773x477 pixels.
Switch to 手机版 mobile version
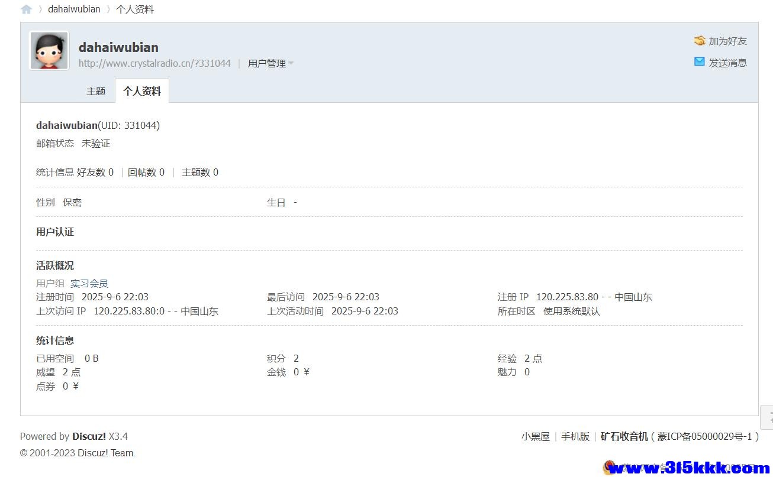pos(575,436)
